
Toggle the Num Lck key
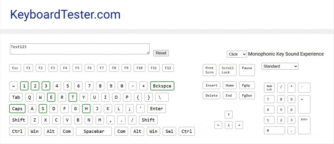click(x=269, y=88)
